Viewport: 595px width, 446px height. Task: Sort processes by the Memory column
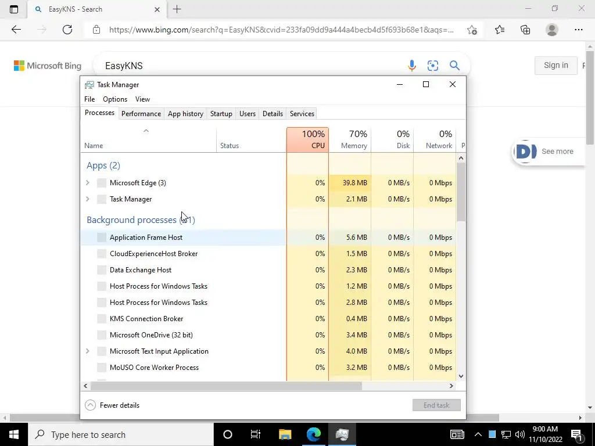coord(350,139)
